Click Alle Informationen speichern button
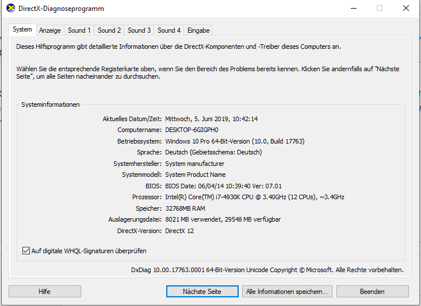Viewport: 421px width, 306px height. [287, 292]
